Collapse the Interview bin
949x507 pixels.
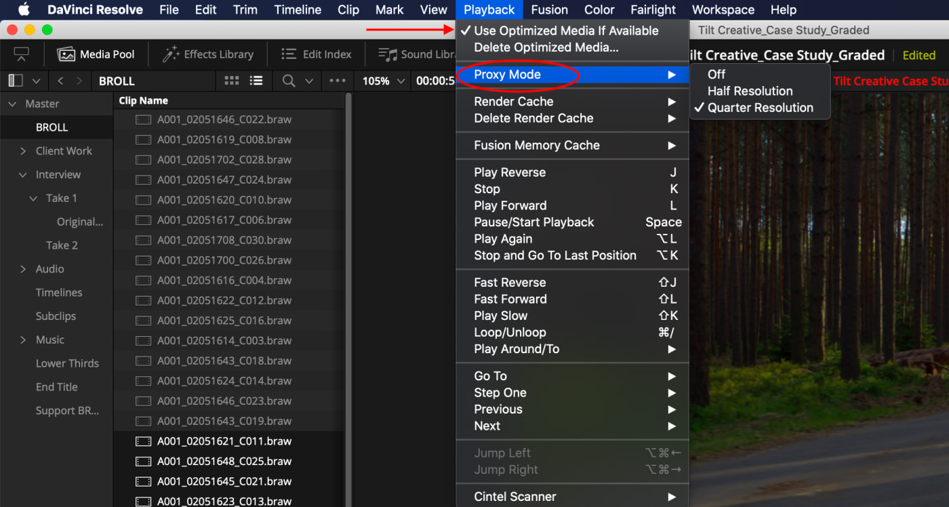click(x=23, y=175)
